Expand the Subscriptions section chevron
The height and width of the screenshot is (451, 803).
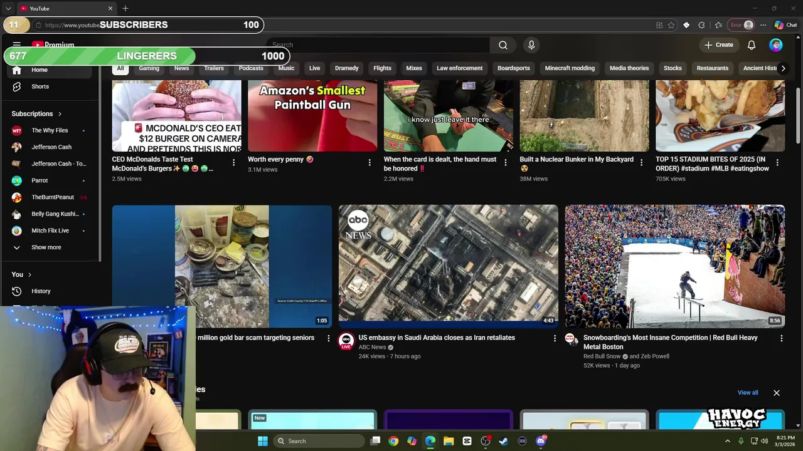[60, 114]
